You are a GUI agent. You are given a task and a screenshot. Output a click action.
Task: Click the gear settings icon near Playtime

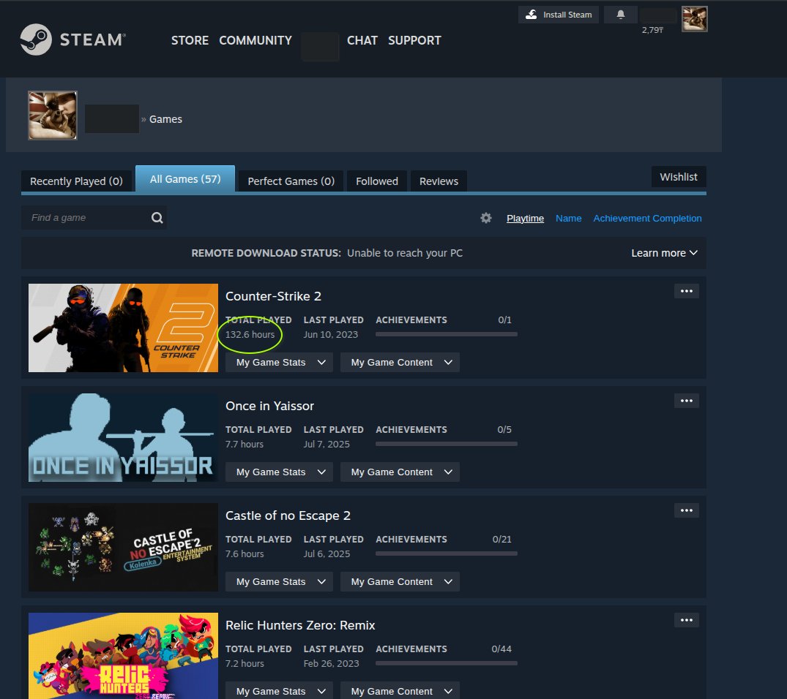[486, 218]
